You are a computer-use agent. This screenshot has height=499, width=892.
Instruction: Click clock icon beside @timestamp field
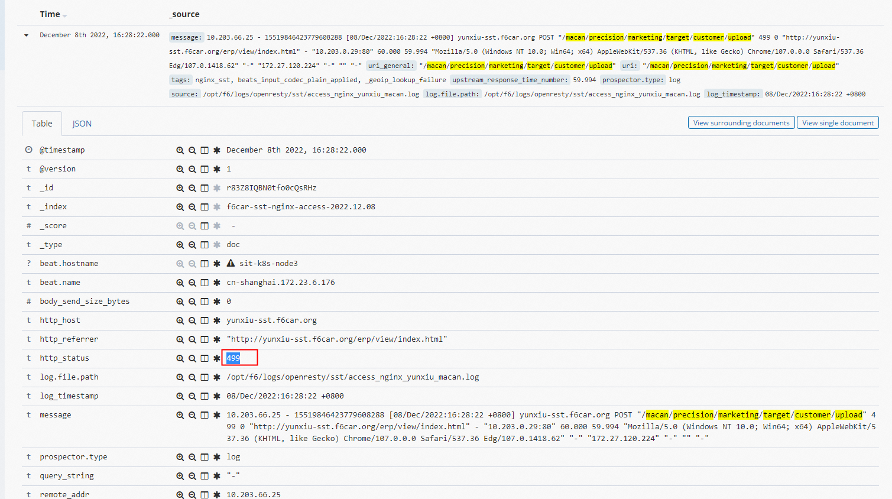(28, 150)
